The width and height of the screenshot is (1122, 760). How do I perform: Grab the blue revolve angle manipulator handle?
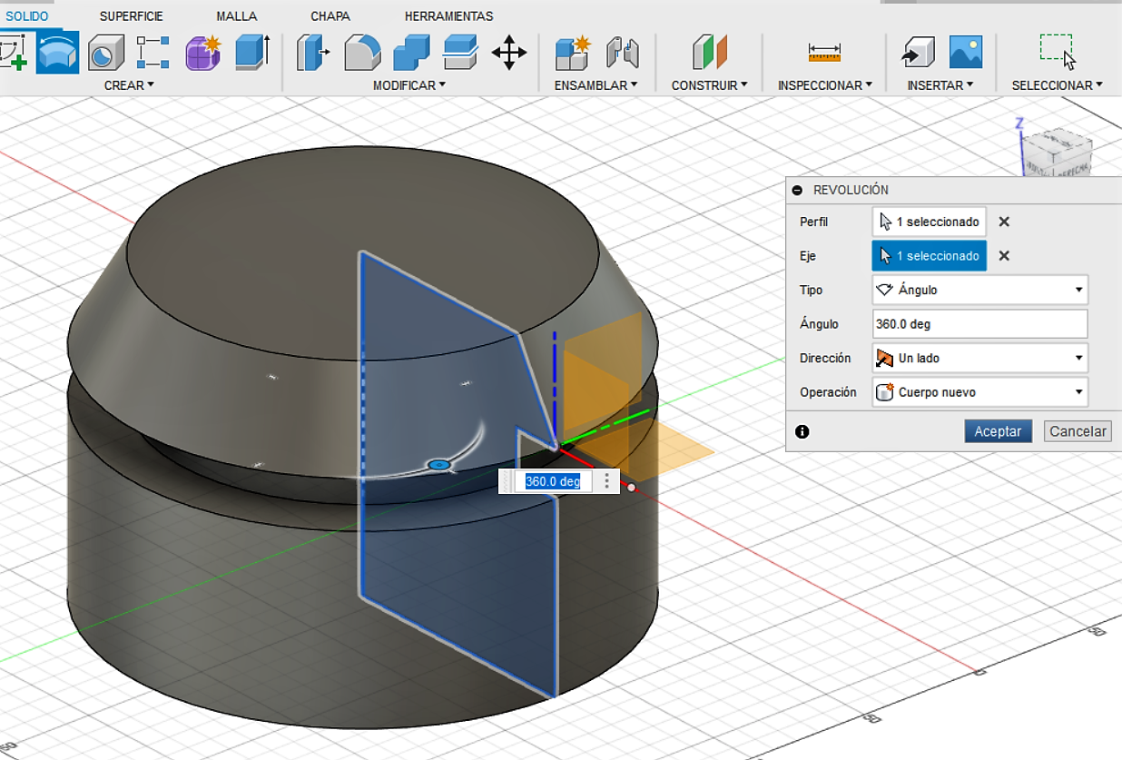439,465
